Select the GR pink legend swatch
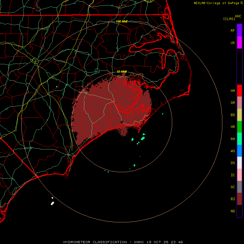Screen dimensions: 244x244 pos(239,103)
